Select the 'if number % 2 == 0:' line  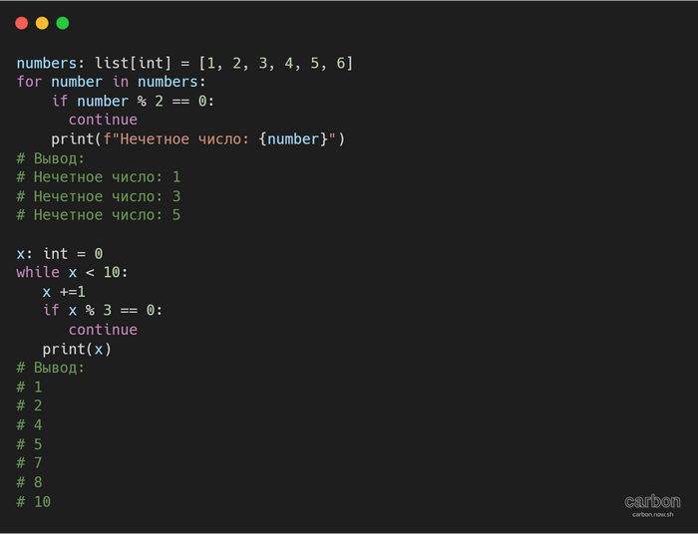coord(133,102)
